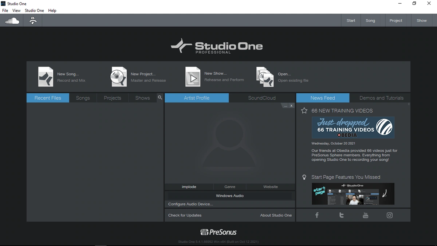Open the Twitter icon link
The height and width of the screenshot is (246, 437).
pyautogui.click(x=341, y=215)
